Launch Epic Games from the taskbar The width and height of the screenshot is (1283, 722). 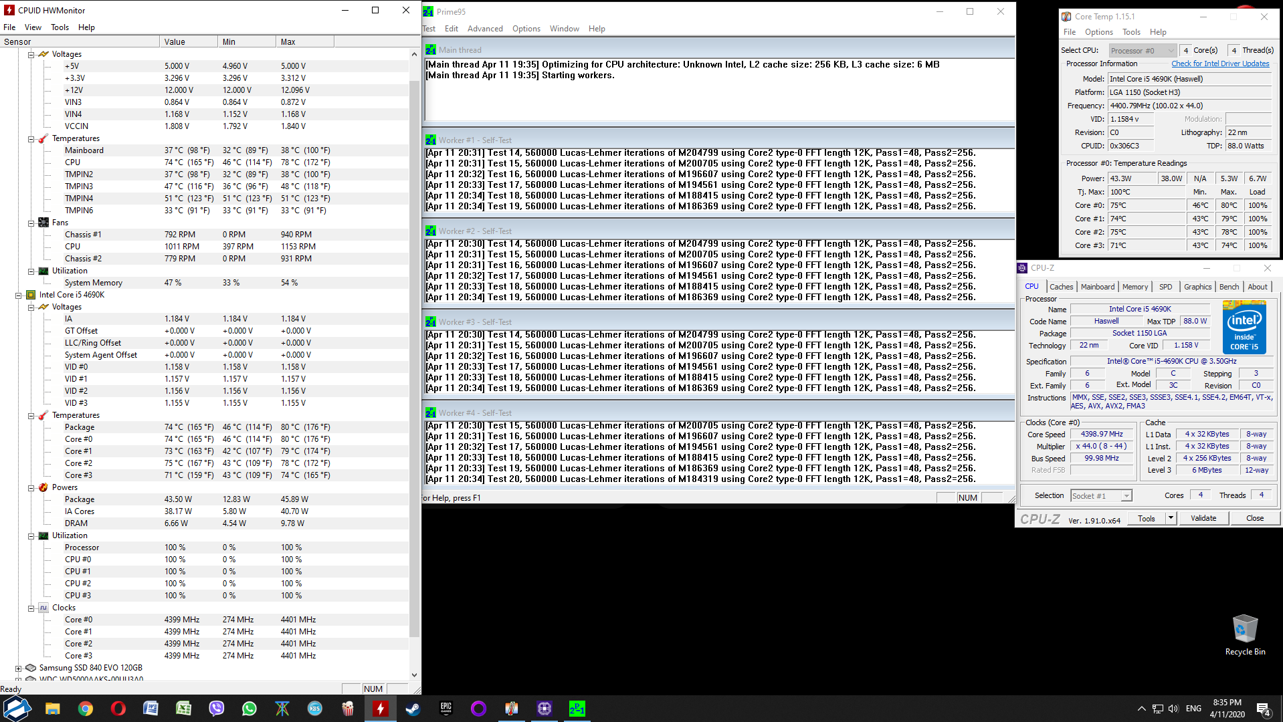click(x=446, y=709)
